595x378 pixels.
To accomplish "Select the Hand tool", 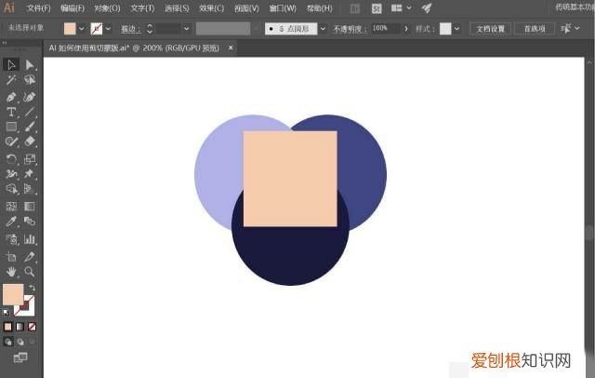I will [11, 272].
